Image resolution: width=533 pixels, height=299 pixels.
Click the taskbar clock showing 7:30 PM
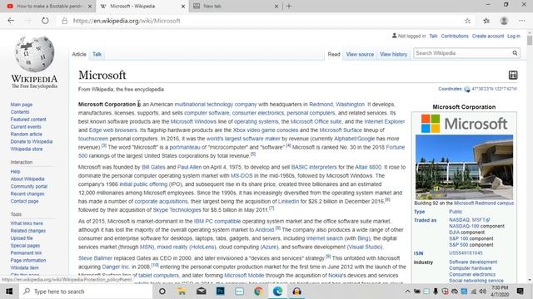[x=500, y=292]
